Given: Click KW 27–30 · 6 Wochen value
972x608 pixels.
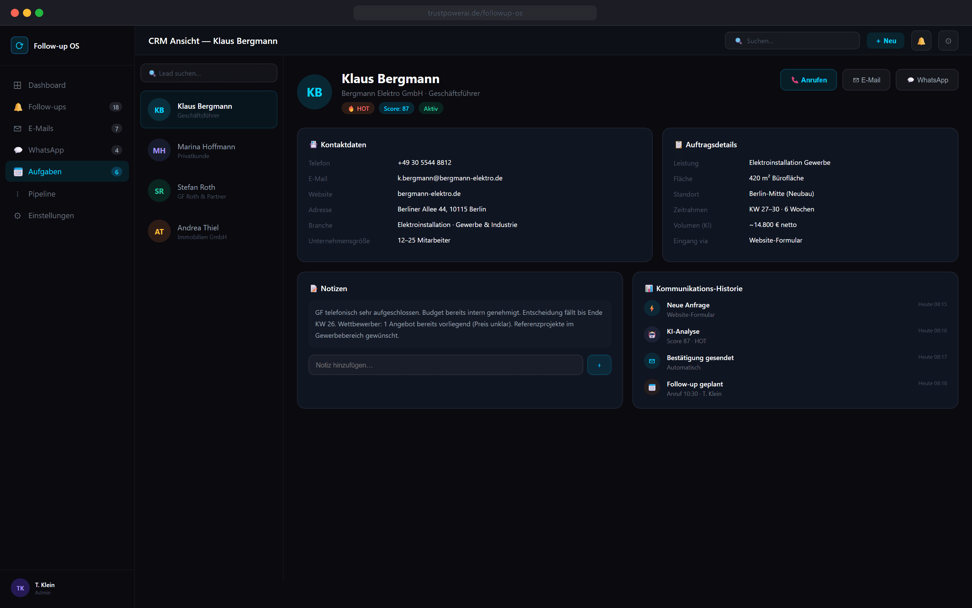Looking at the screenshot, I should point(781,209).
